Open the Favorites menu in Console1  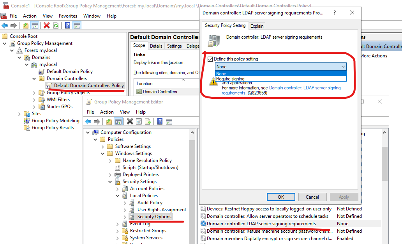pyautogui.click(x=68, y=16)
